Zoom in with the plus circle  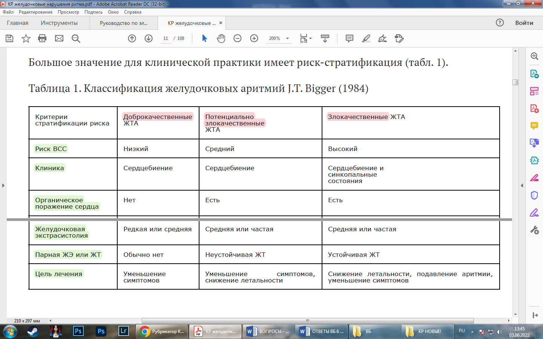pyautogui.click(x=254, y=38)
